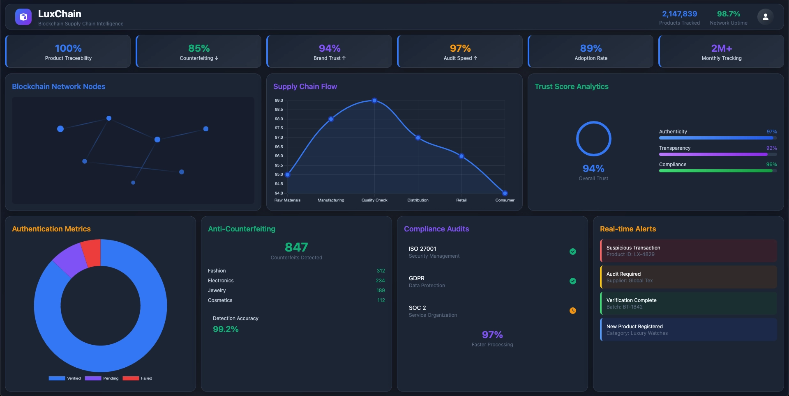
Task: Click the SOC 2 pending clock icon
Action: tap(572, 311)
